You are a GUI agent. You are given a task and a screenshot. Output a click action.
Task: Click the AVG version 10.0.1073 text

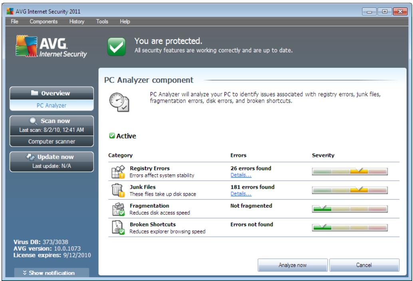[47, 249]
